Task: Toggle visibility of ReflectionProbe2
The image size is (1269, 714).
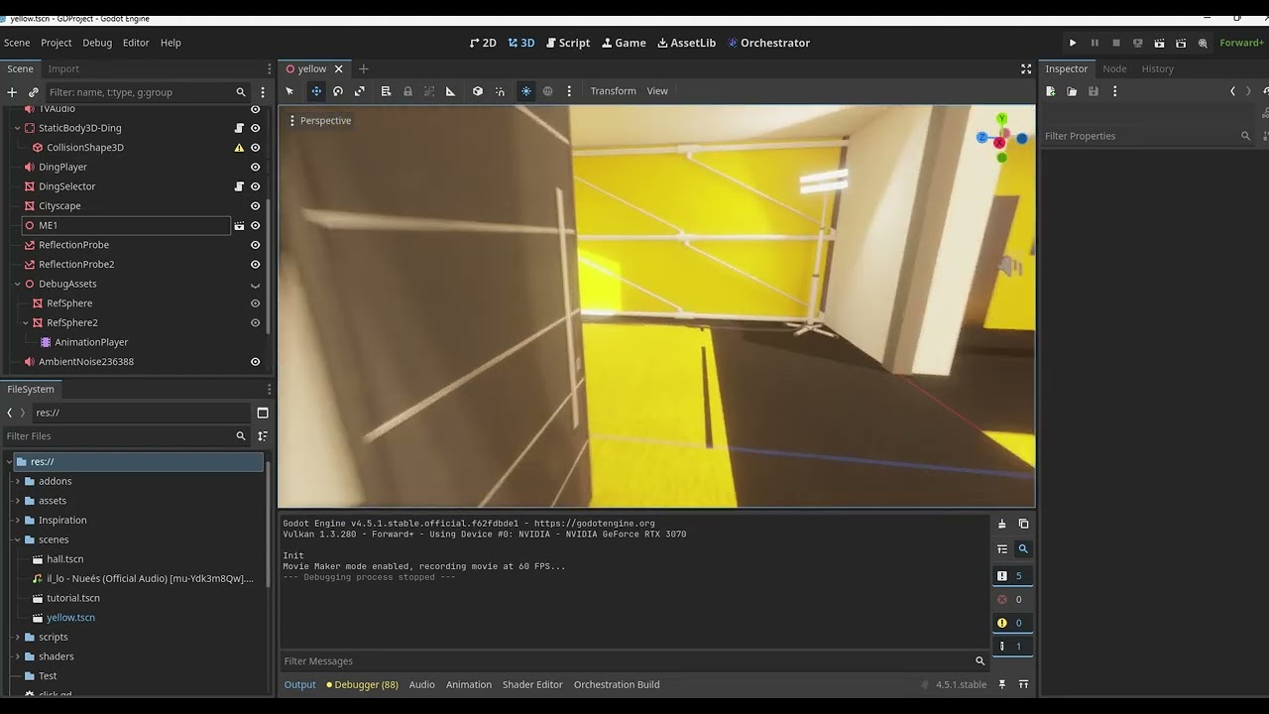Action: point(255,265)
